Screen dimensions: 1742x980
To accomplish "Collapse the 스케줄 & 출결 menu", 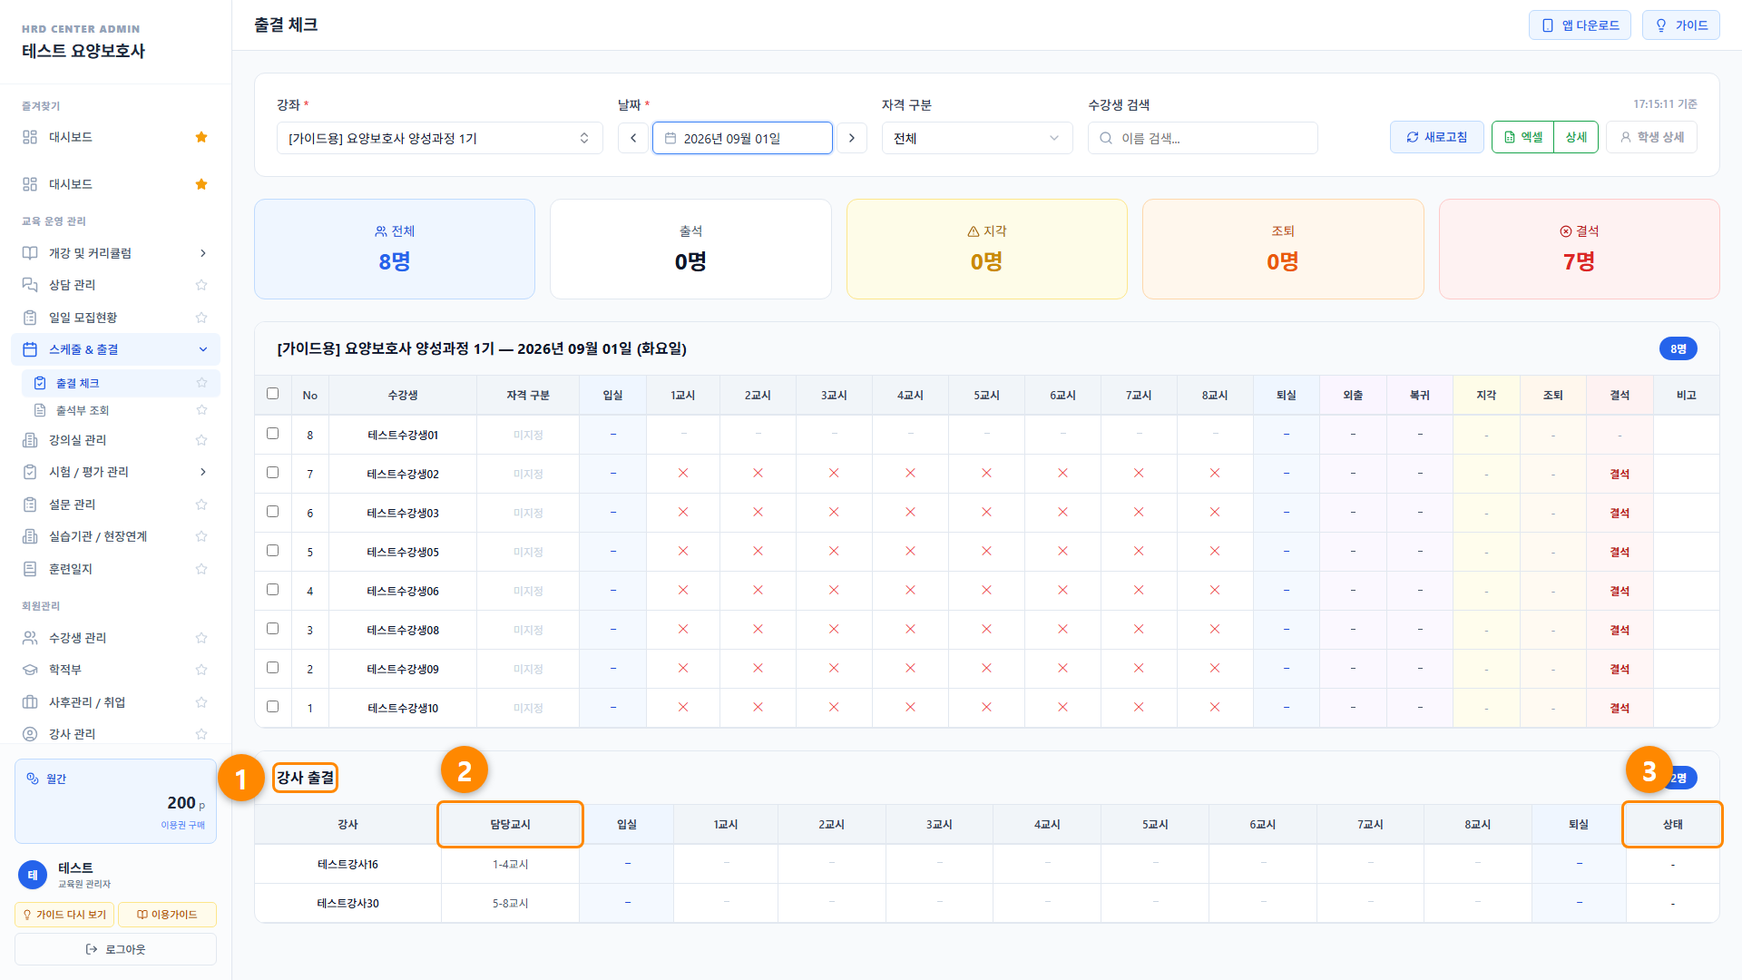I will click(x=115, y=349).
